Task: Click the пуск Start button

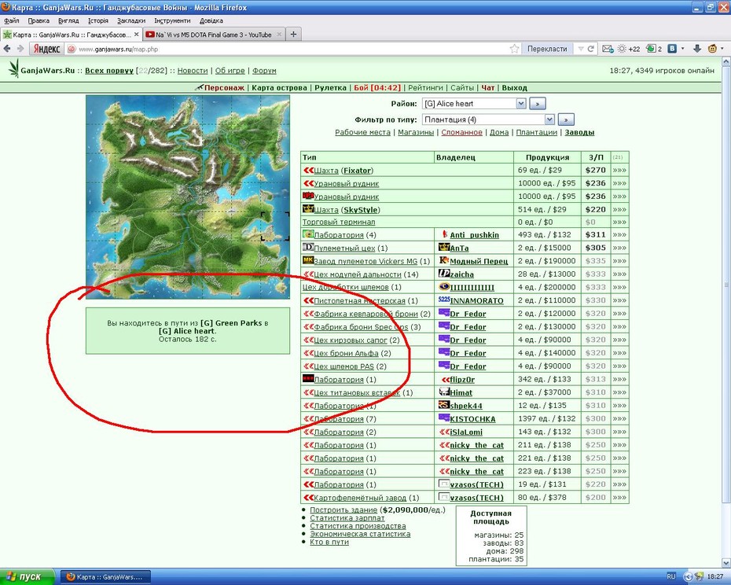Action: (x=27, y=576)
